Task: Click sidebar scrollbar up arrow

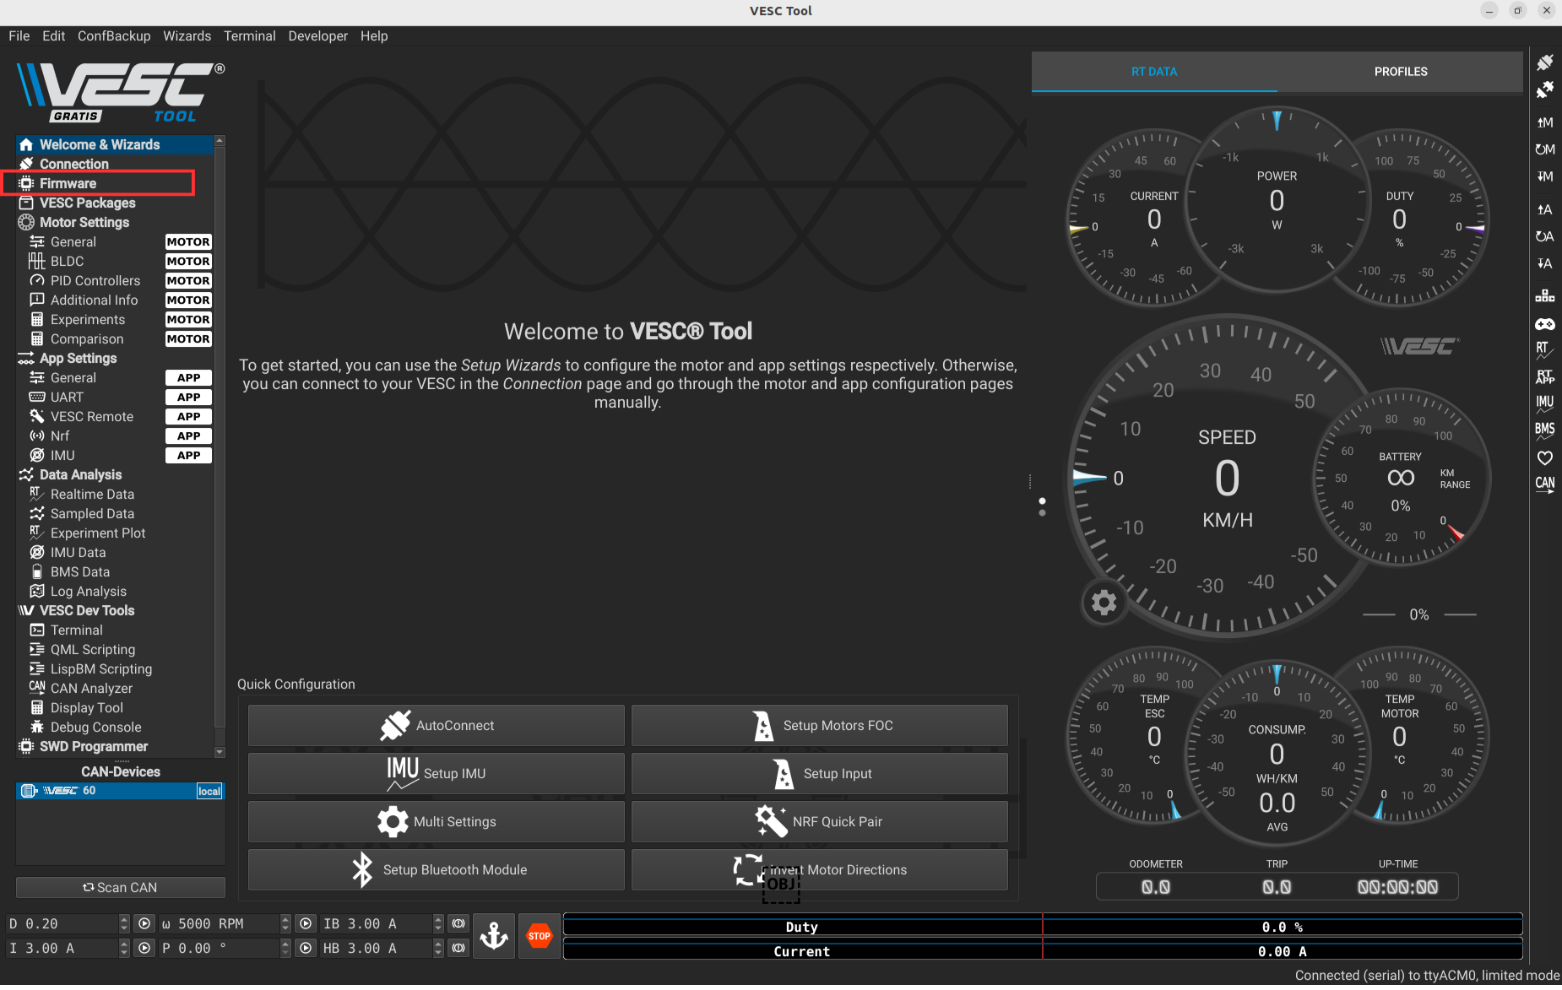Action: [220, 141]
